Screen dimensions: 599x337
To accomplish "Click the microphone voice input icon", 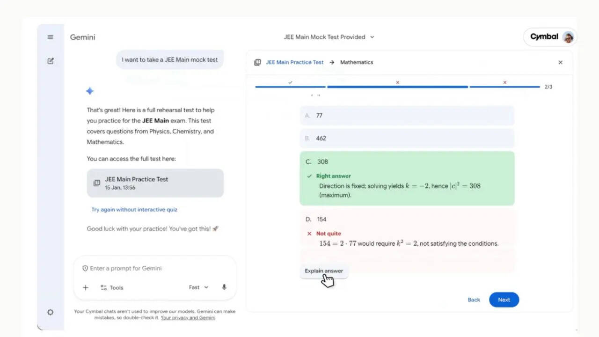I will point(224,287).
